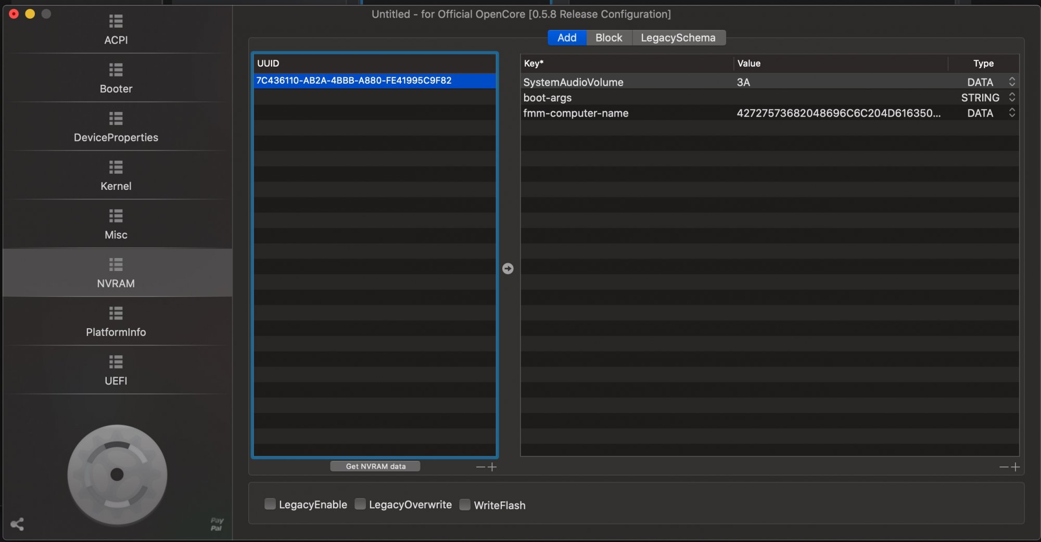Image resolution: width=1041 pixels, height=542 pixels.
Task: Enable the LegacyEnable checkbox
Action: pos(270,504)
